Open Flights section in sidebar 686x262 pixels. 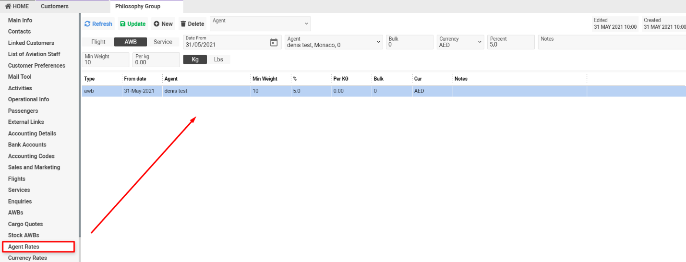[17, 179]
